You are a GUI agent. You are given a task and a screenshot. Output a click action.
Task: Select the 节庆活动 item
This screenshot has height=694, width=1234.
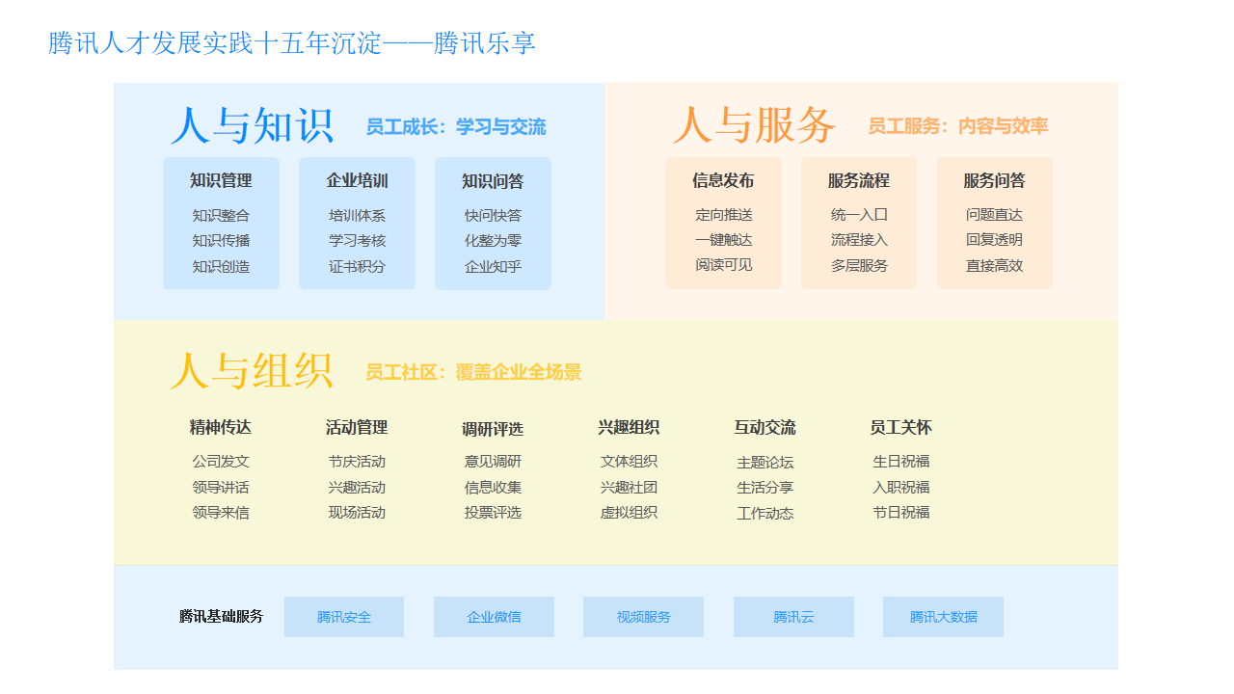point(357,461)
